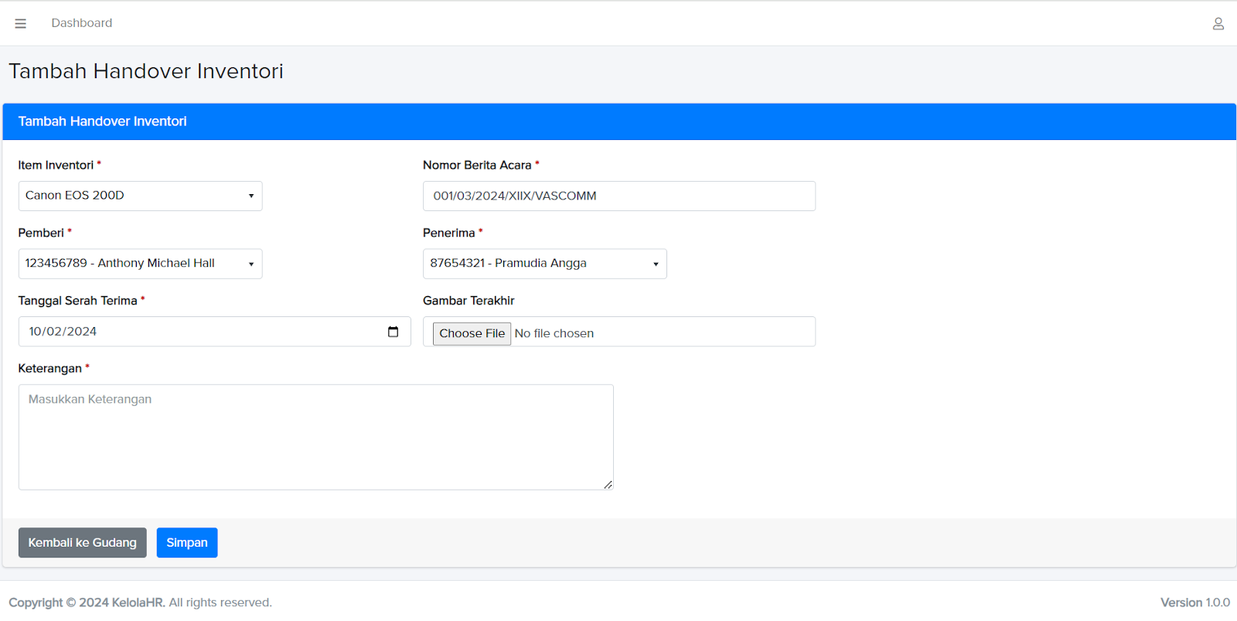
Task: Click the Penerima field label
Action: [x=448, y=233]
